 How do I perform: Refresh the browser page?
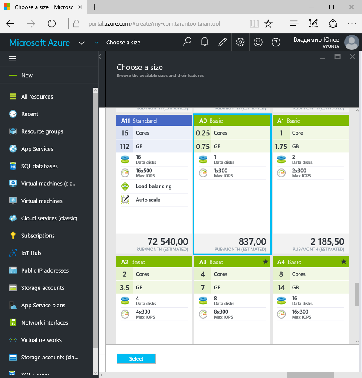(x=51, y=23)
